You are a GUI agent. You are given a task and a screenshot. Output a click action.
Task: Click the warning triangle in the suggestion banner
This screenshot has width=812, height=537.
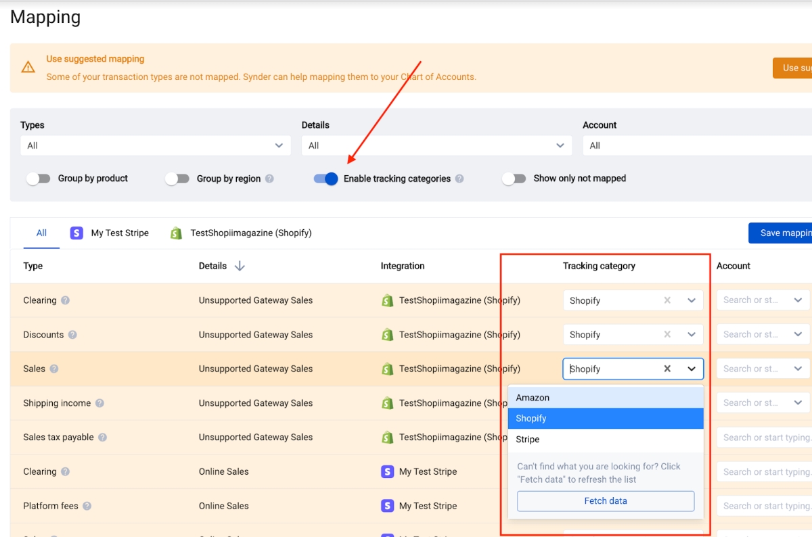(28, 67)
